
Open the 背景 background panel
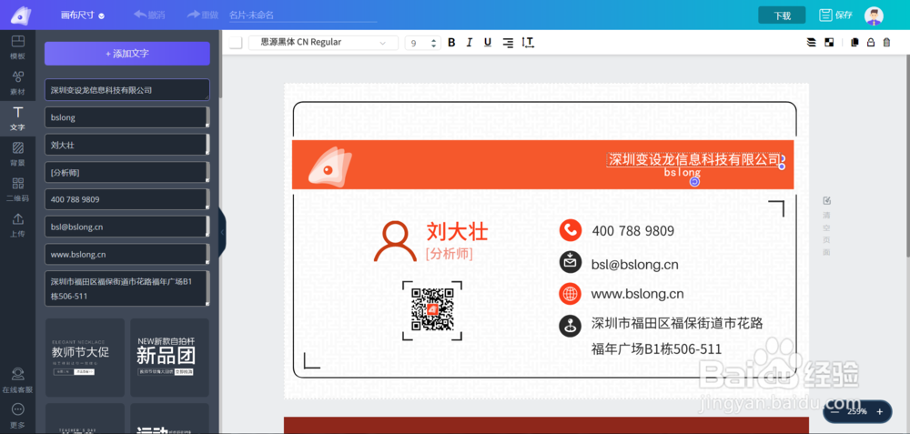[x=17, y=155]
